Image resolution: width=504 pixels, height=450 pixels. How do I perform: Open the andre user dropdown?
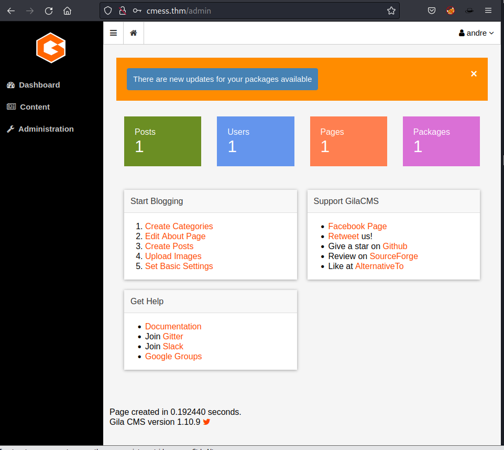coord(476,33)
